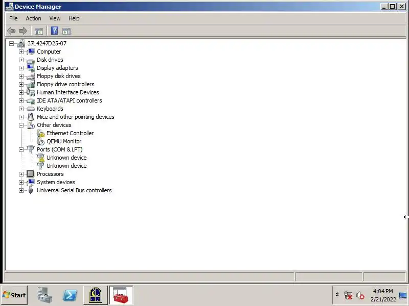Click the Floppy drive controllers icon

point(31,84)
